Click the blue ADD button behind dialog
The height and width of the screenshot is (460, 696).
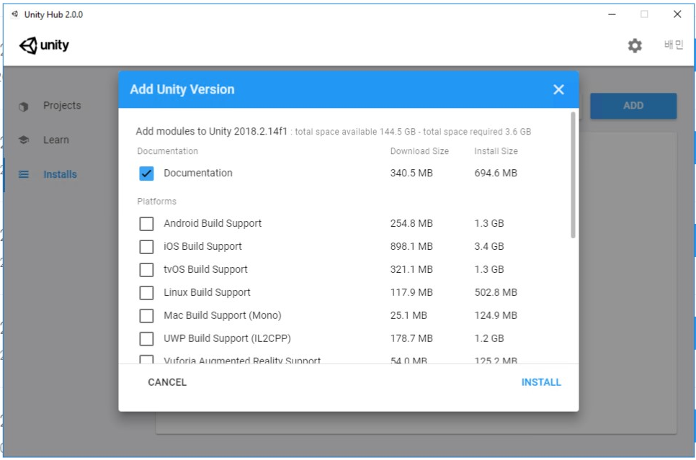(633, 106)
